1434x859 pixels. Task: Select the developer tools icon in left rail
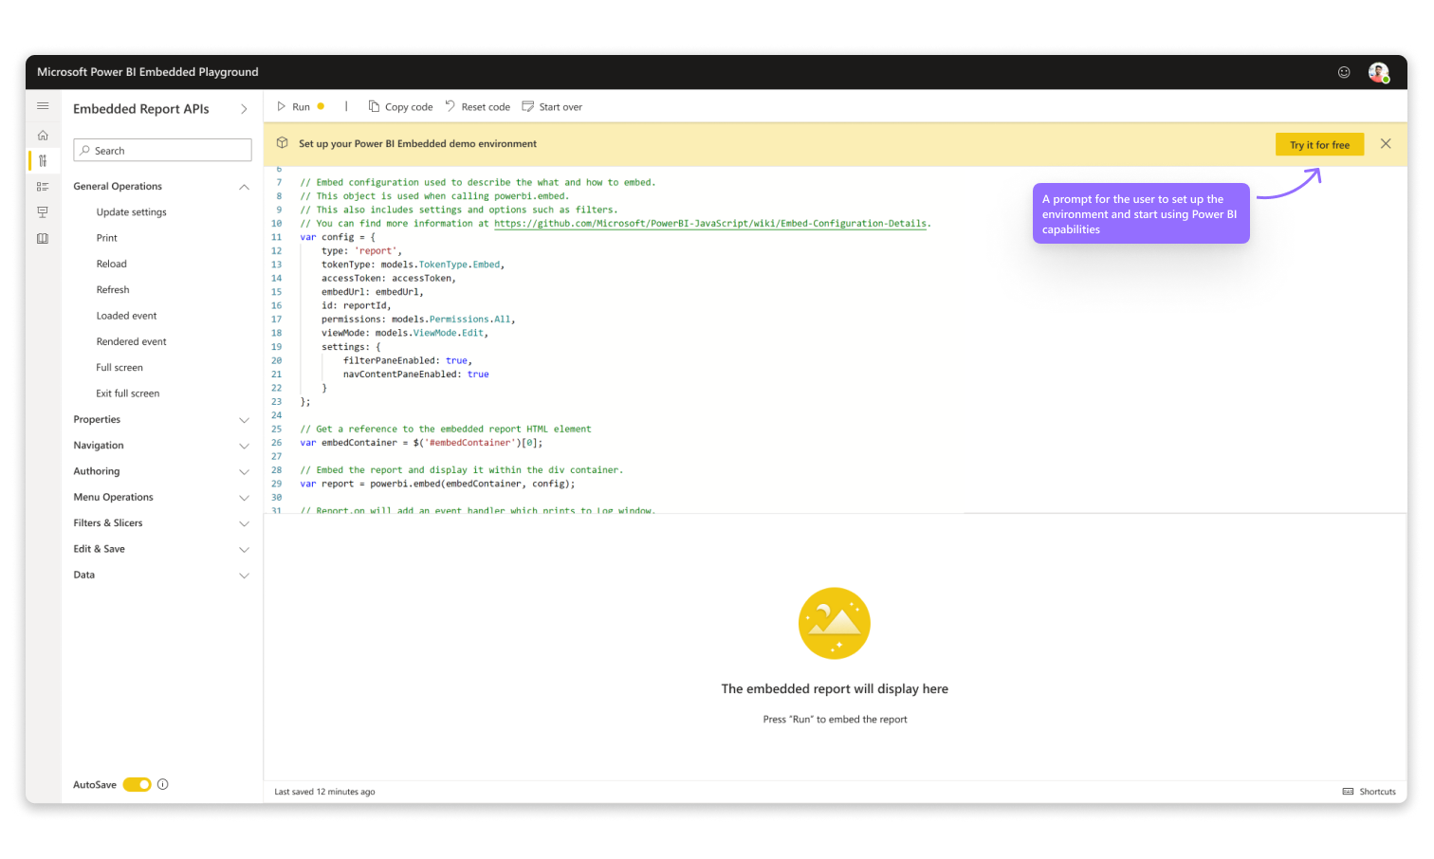point(43,161)
